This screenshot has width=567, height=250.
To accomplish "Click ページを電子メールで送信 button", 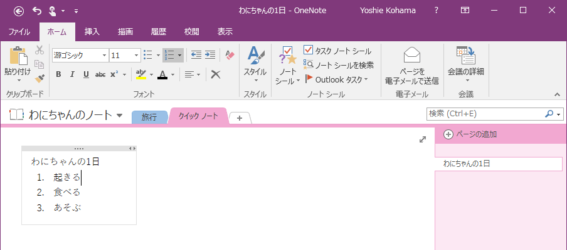I will [412, 66].
